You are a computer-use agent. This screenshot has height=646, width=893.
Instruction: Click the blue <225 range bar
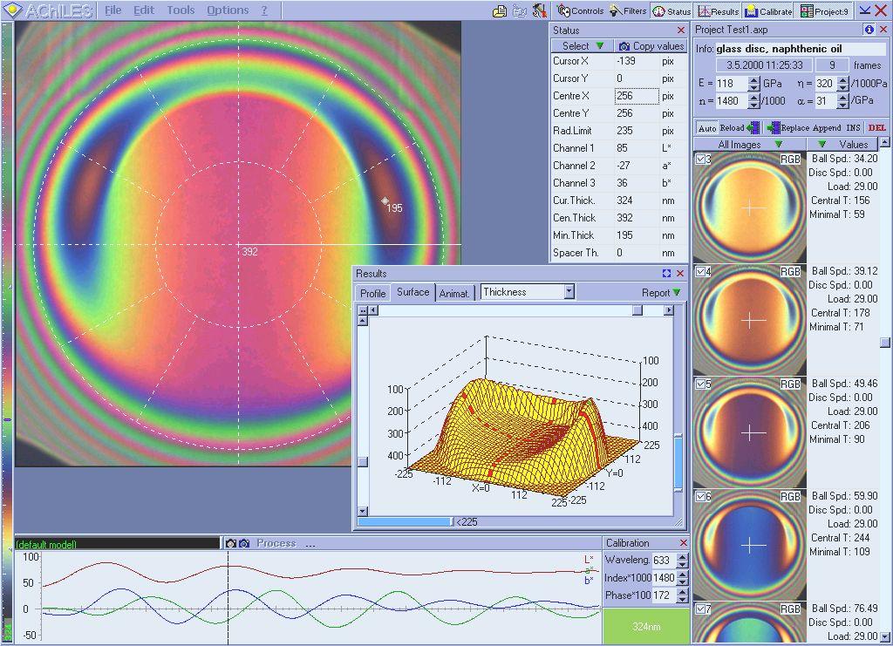pyautogui.click(x=405, y=521)
